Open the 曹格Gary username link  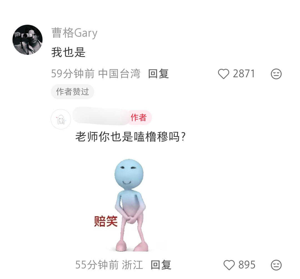click(x=74, y=33)
